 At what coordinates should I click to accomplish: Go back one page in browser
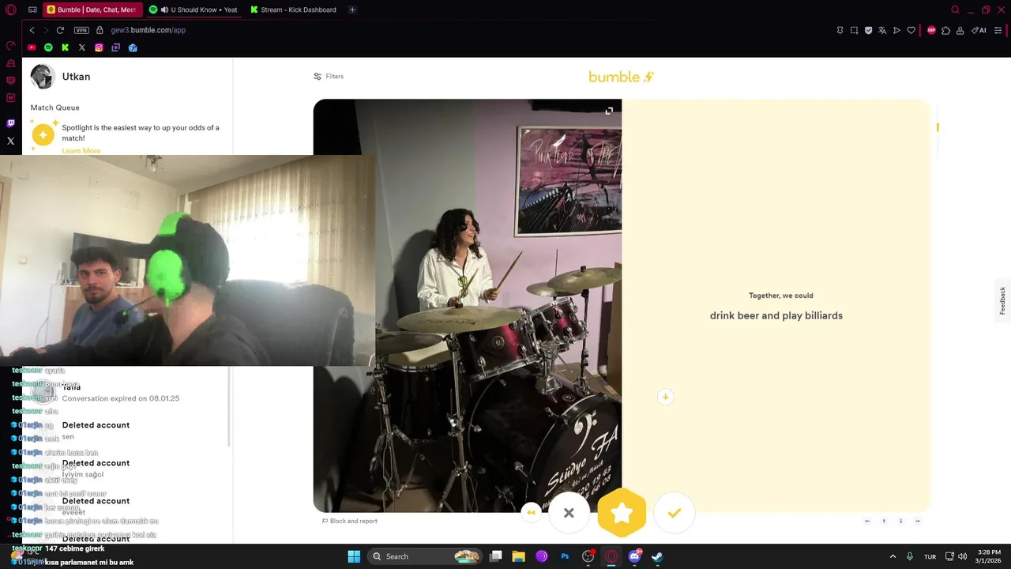[32, 30]
